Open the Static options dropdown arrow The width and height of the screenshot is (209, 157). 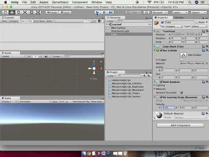coord(207,22)
